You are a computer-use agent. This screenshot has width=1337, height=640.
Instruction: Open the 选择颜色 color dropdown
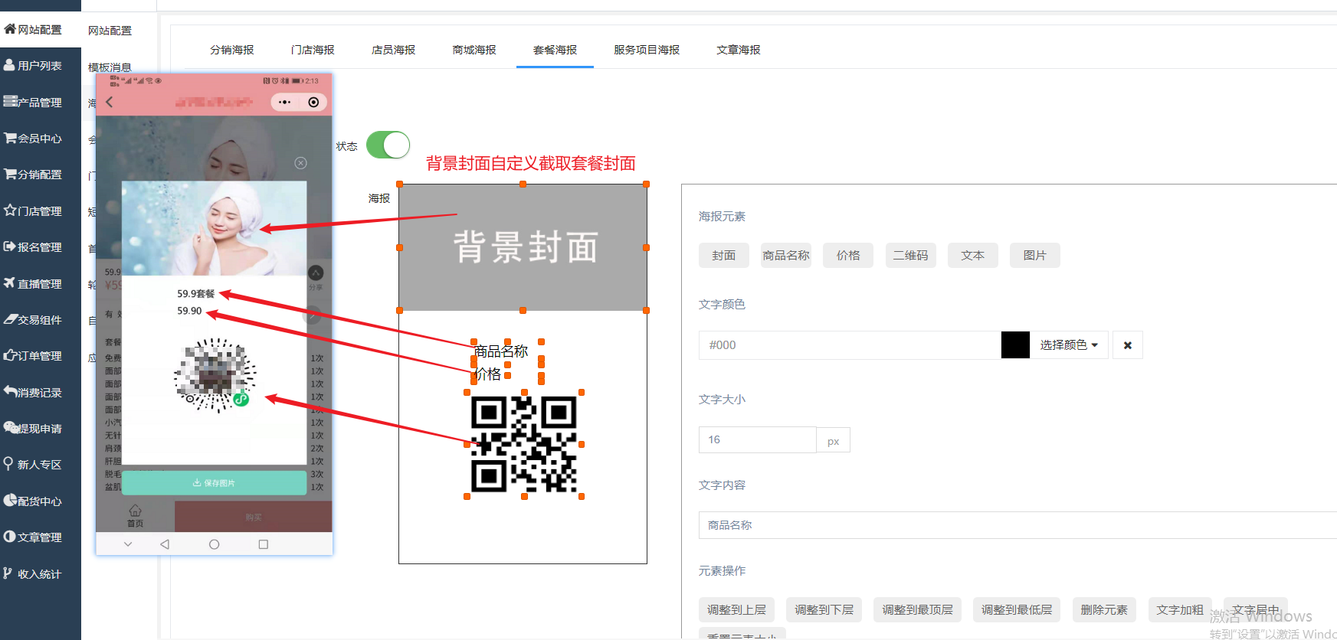1069,345
